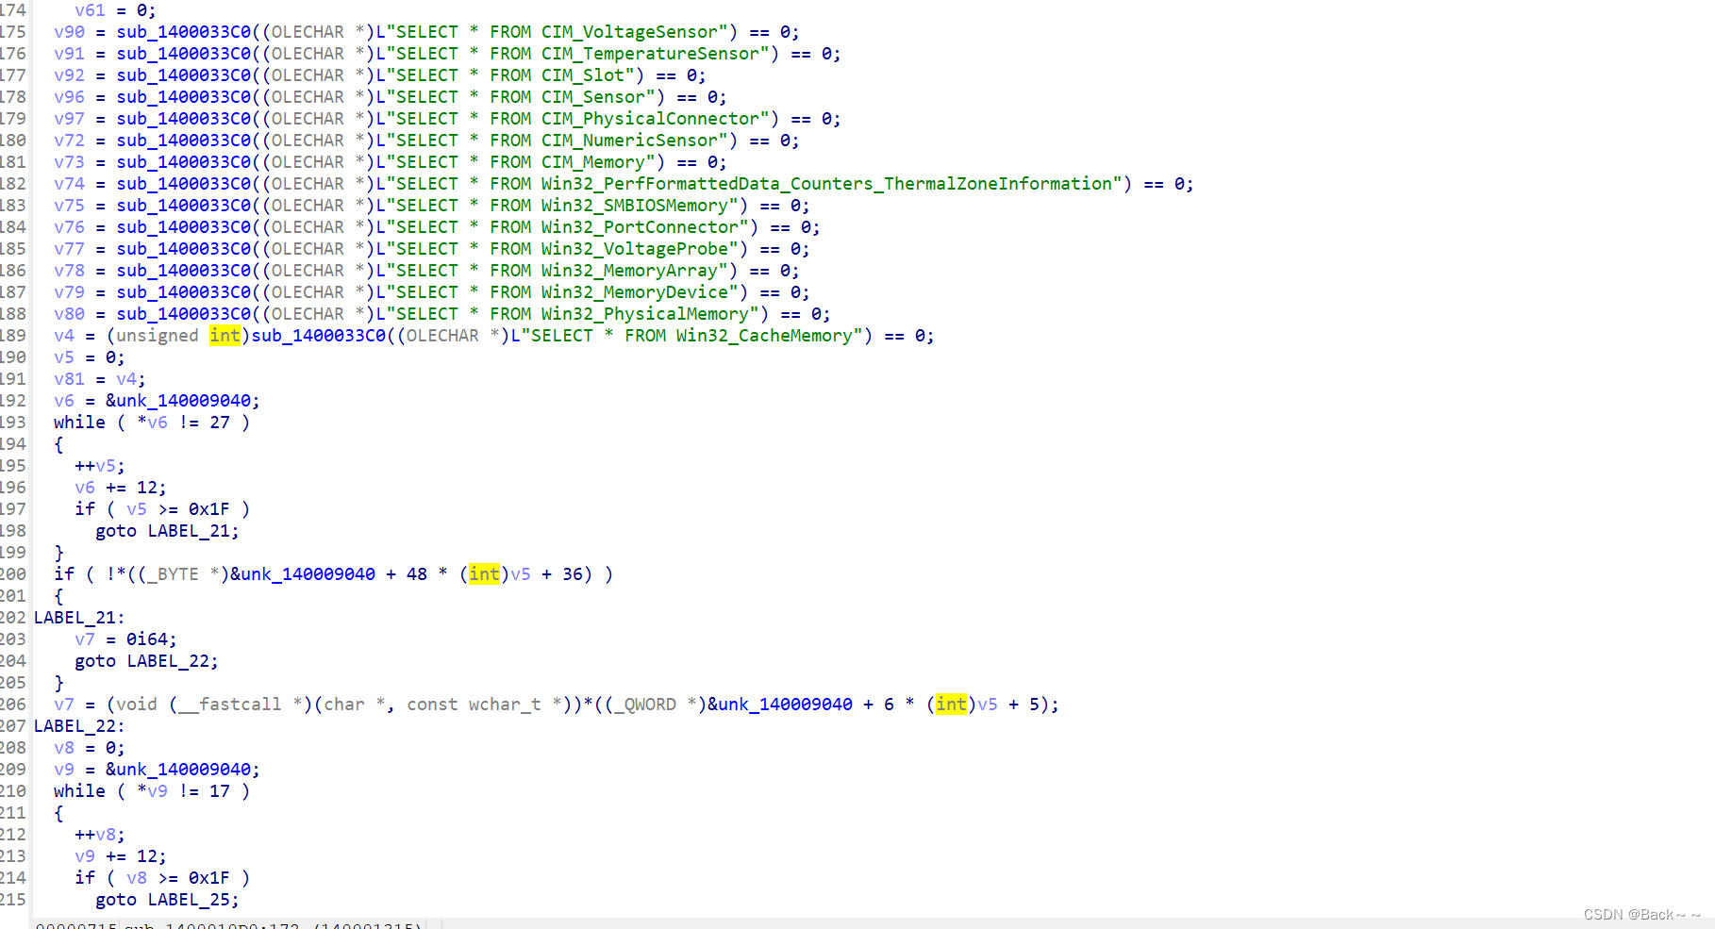The image size is (1715, 929).
Task: Click the Win32_MemoryDevice query string
Action: pos(562,292)
